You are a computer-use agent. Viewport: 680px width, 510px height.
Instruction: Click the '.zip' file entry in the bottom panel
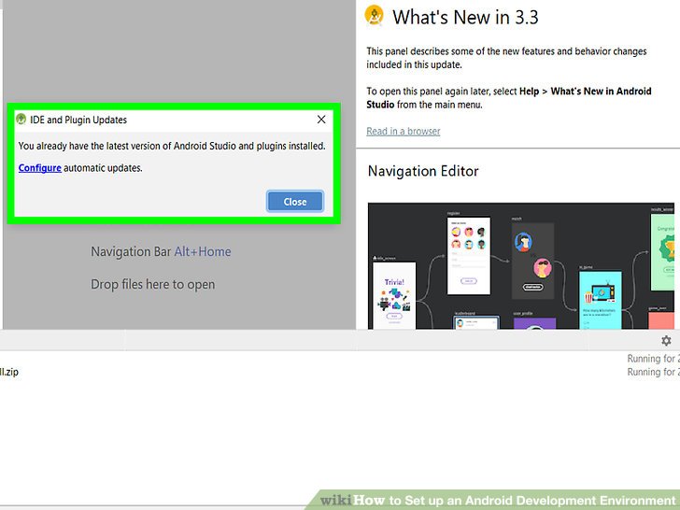pos(9,372)
